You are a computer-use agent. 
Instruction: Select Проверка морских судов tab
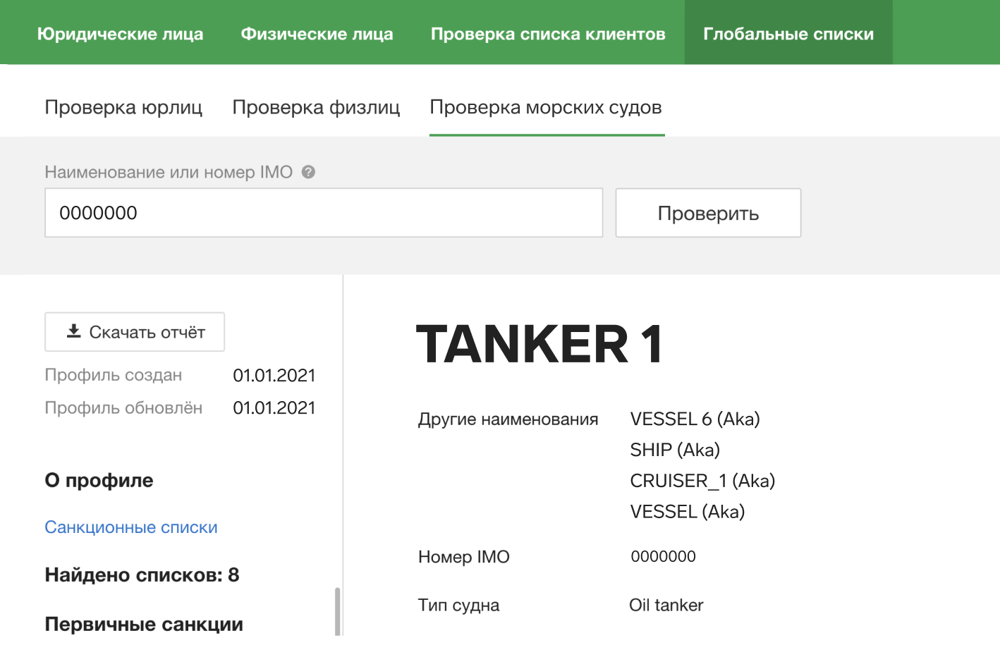coord(546,107)
